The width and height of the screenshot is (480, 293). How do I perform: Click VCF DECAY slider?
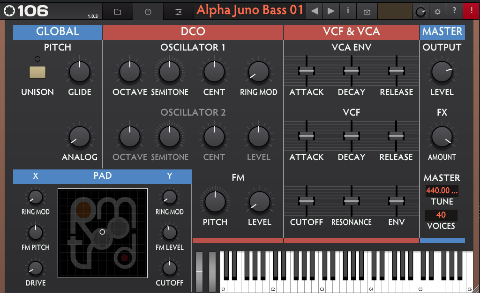coord(352,136)
